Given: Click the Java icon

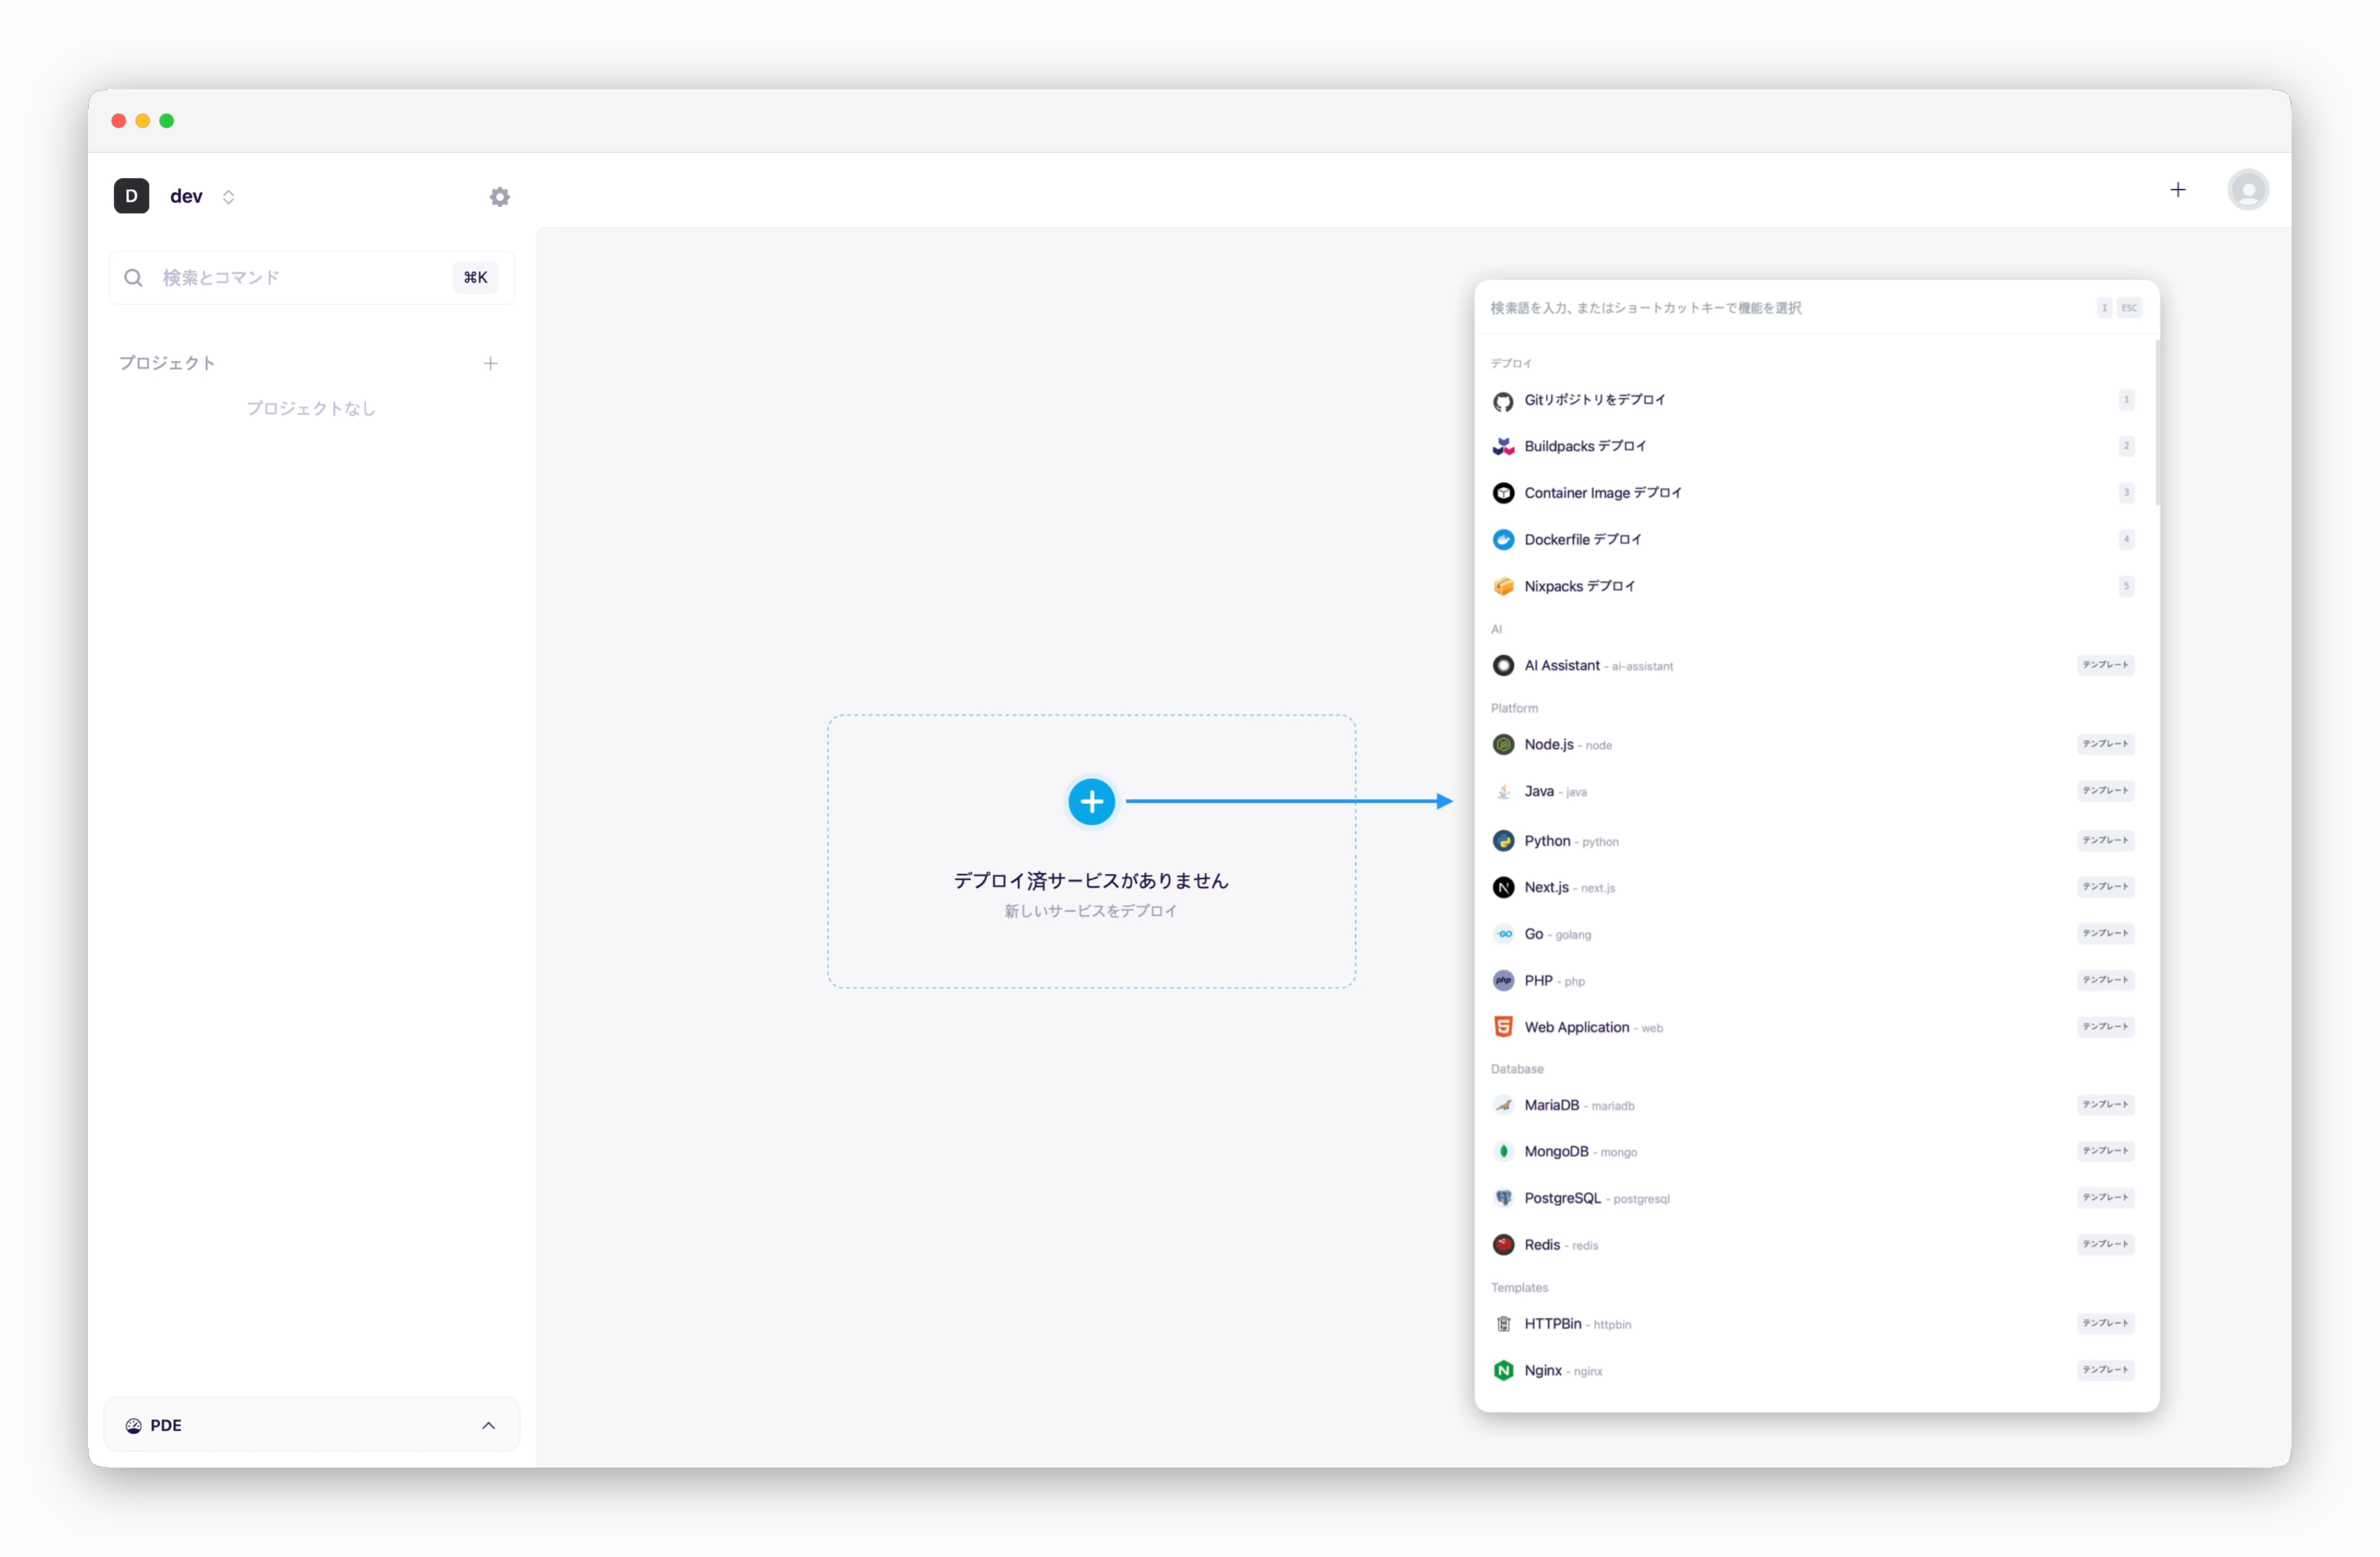Looking at the screenshot, I should [x=1503, y=791].
